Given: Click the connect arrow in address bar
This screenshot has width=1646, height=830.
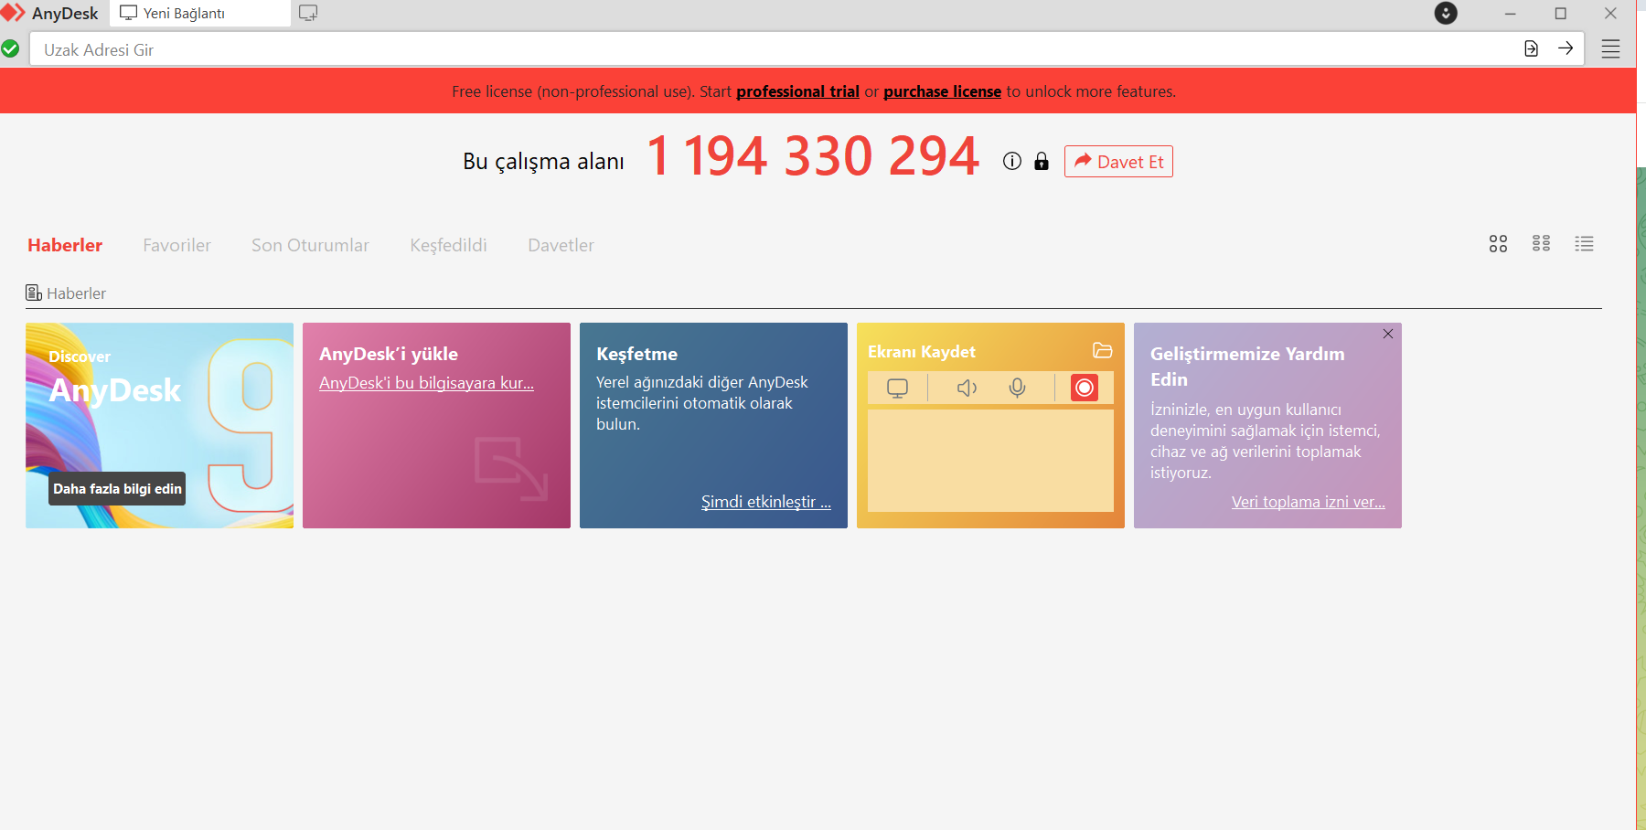Looking at the screenshot, I should [1566, 48].
